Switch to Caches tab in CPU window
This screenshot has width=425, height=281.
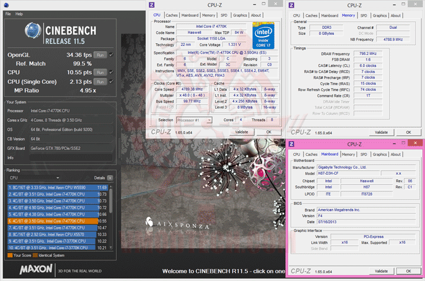(x=172, y=15)
